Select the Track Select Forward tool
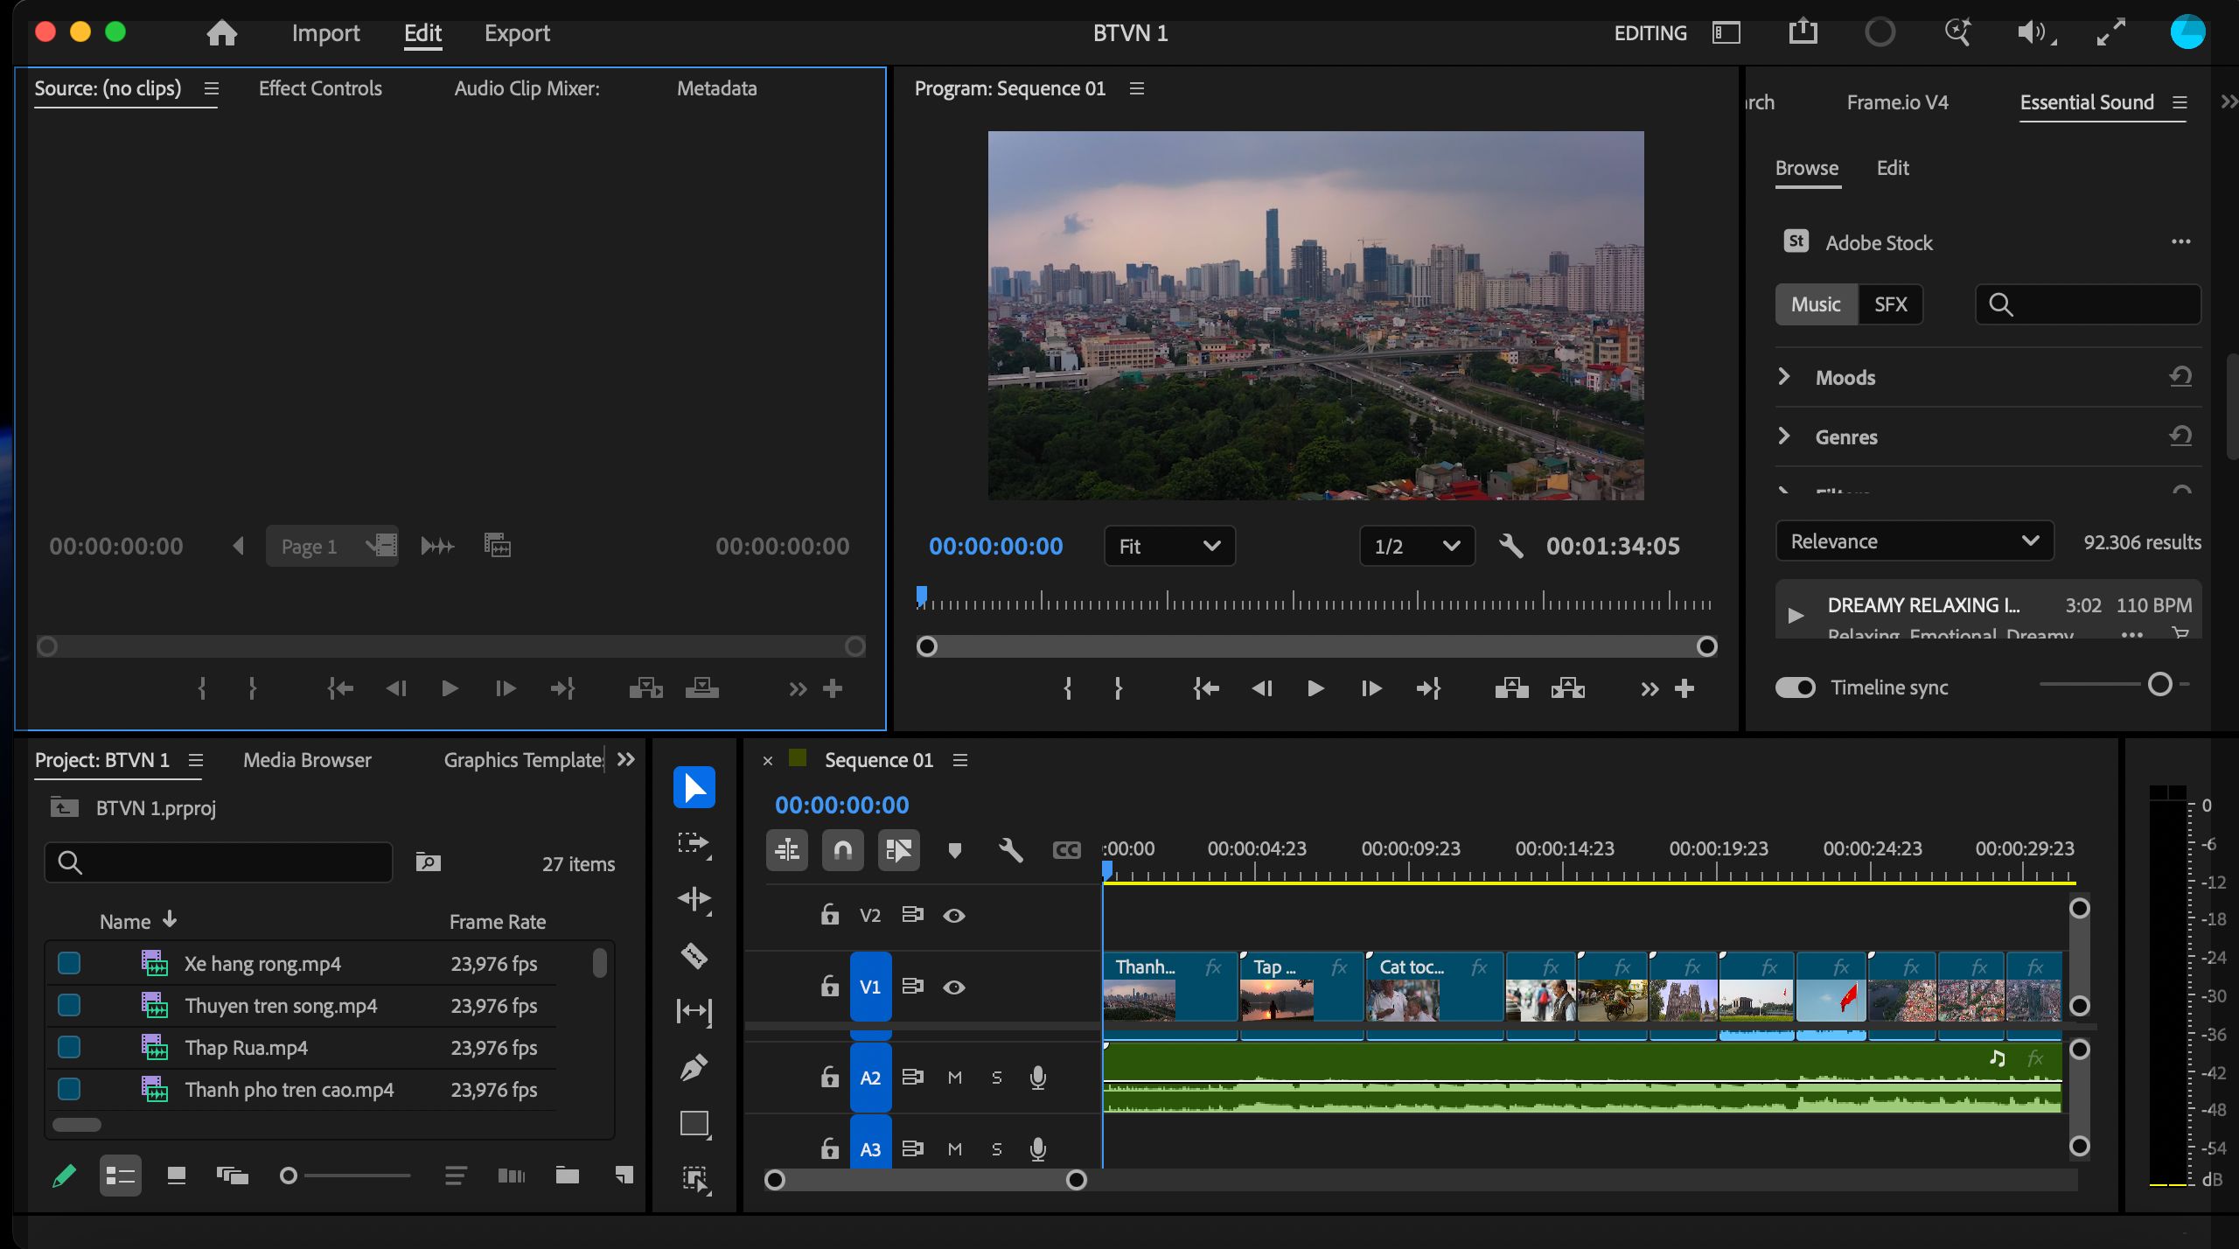Viewport: 2239px width, 1249px height. coord(694,844)
